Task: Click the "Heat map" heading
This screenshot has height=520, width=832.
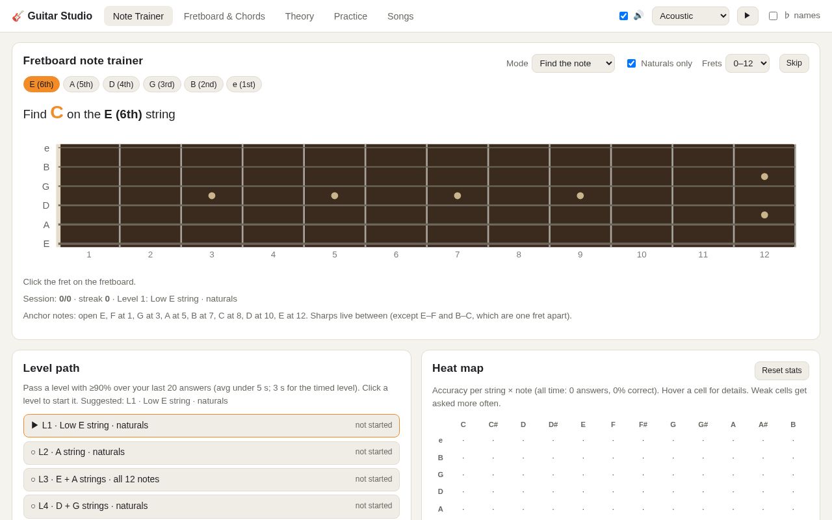Action: (x=458, y=369)
